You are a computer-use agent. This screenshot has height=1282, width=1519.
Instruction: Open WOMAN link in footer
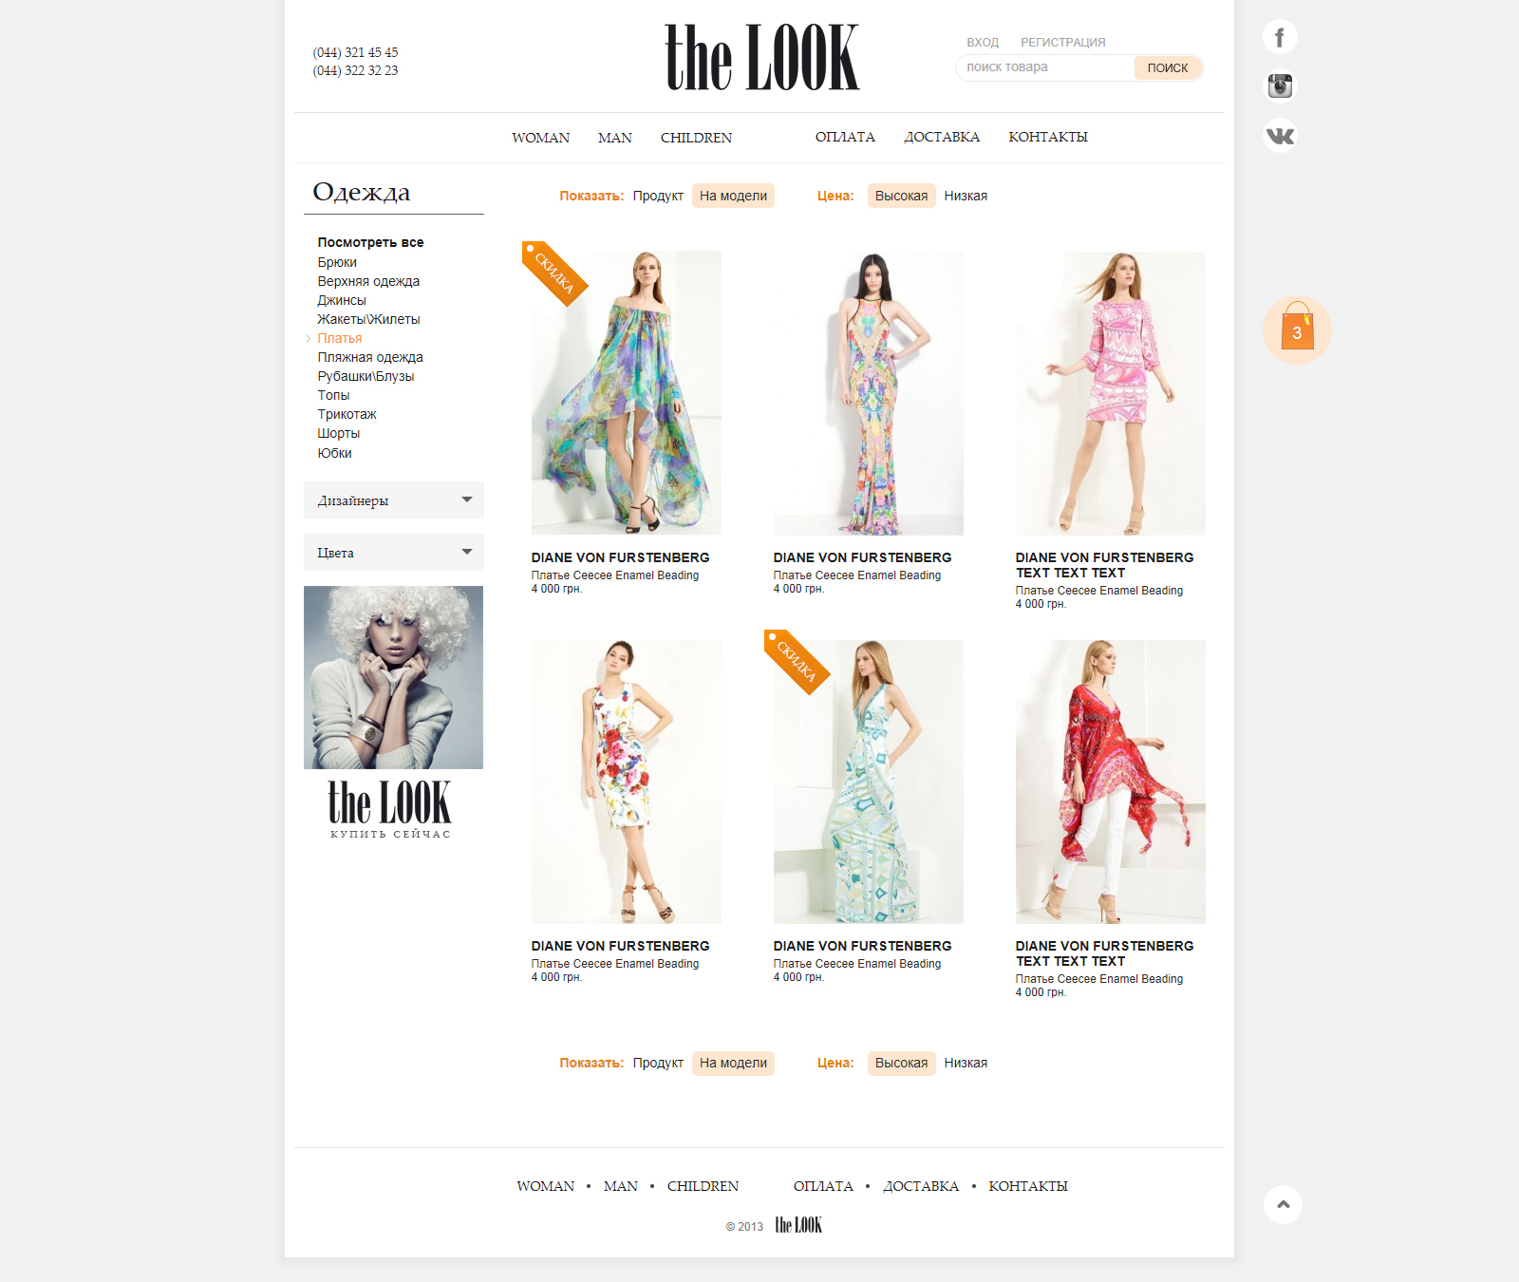(546, 1186)
